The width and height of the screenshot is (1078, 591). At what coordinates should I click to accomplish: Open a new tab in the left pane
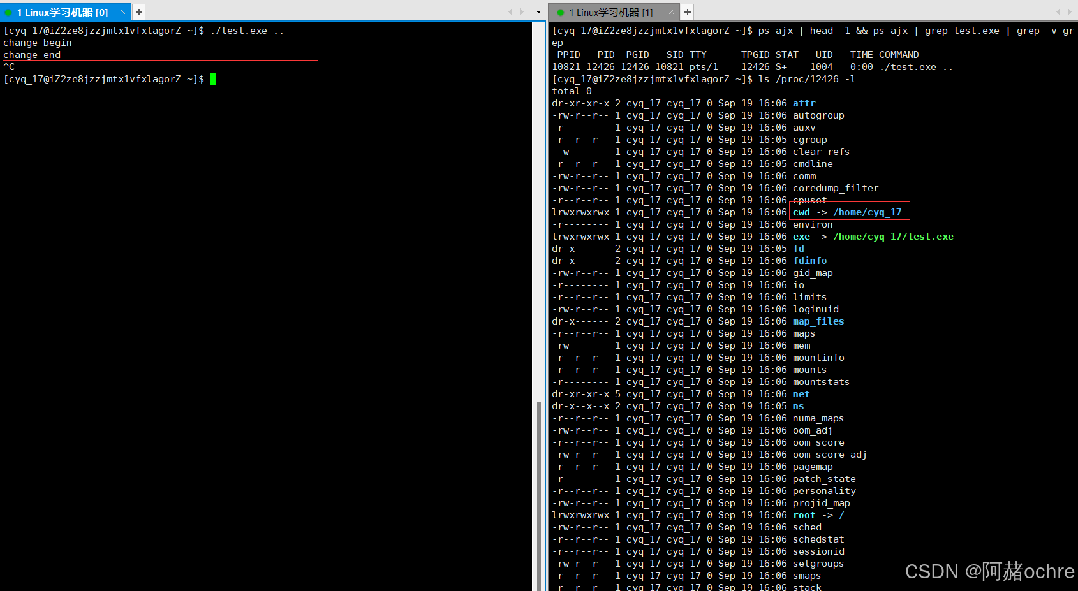click(139, 12)
